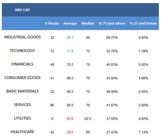The width and height of the screenshot is (161, 138).
Task: Select the % 75 and above header
Action: 112,23
